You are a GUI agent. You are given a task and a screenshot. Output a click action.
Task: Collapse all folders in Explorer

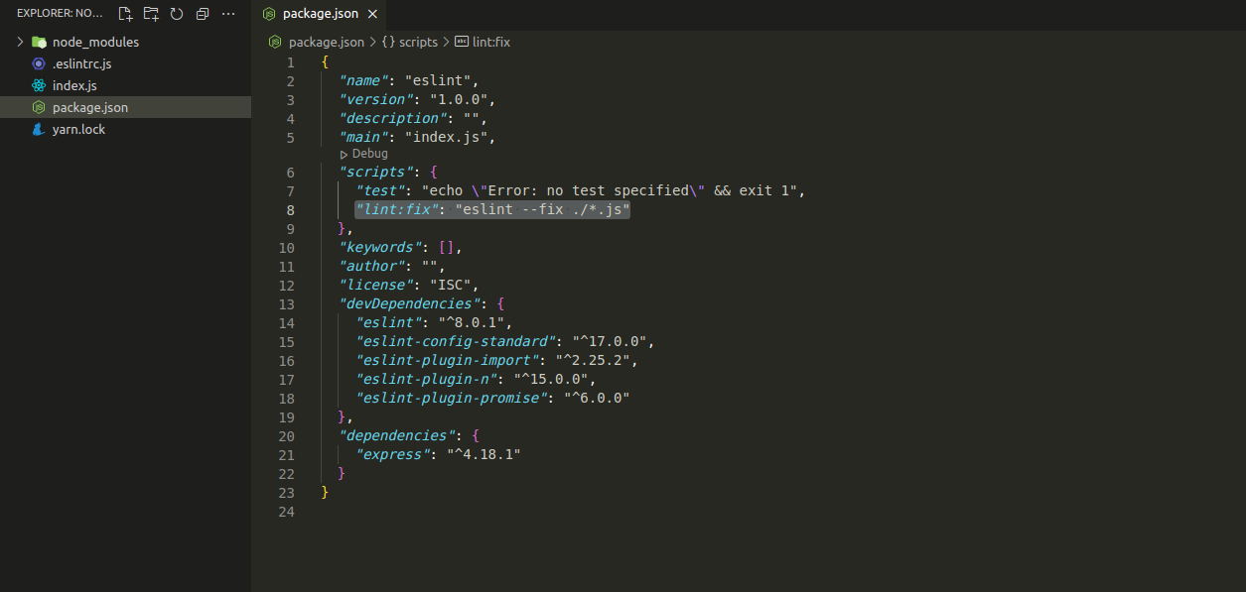tap(203, 14)
